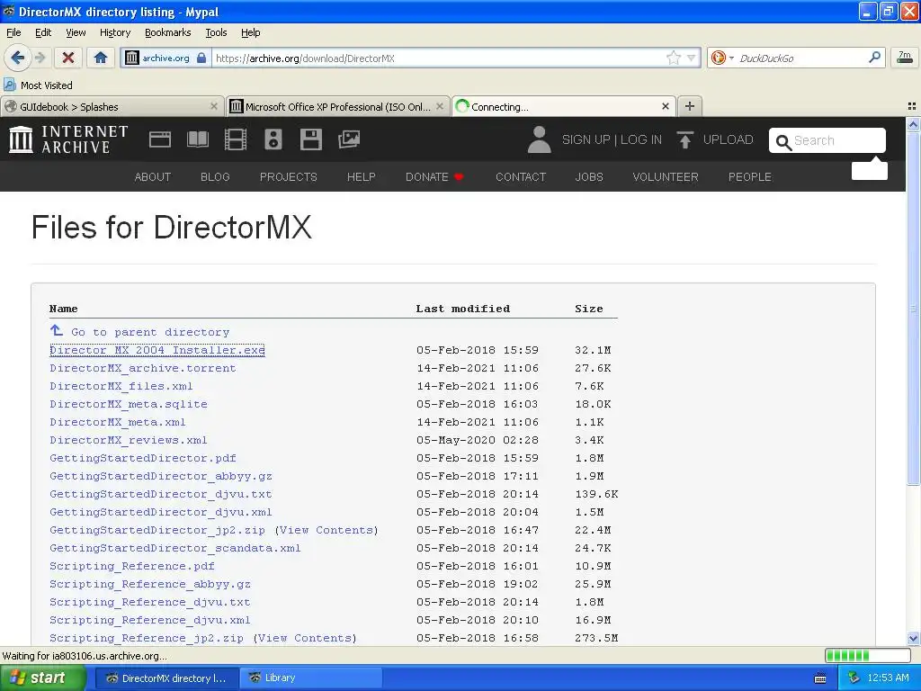Image resolution: width=921 pixels, height=691 pixels.
Task: Click the browser Back arrow button
Action: click(17, 58)
